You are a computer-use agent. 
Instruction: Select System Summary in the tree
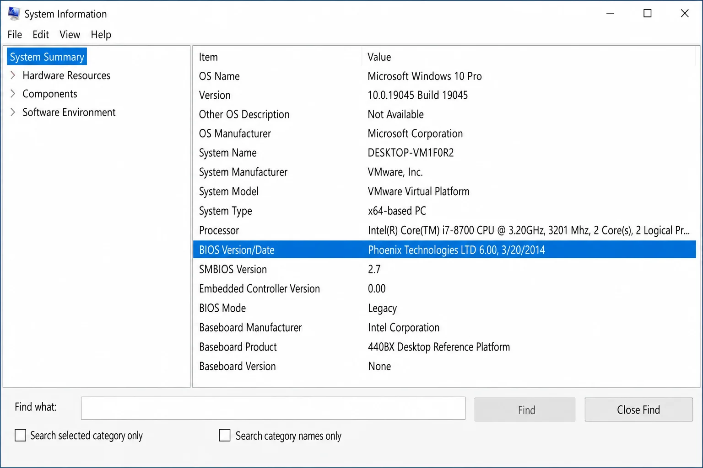coord(47,57)
